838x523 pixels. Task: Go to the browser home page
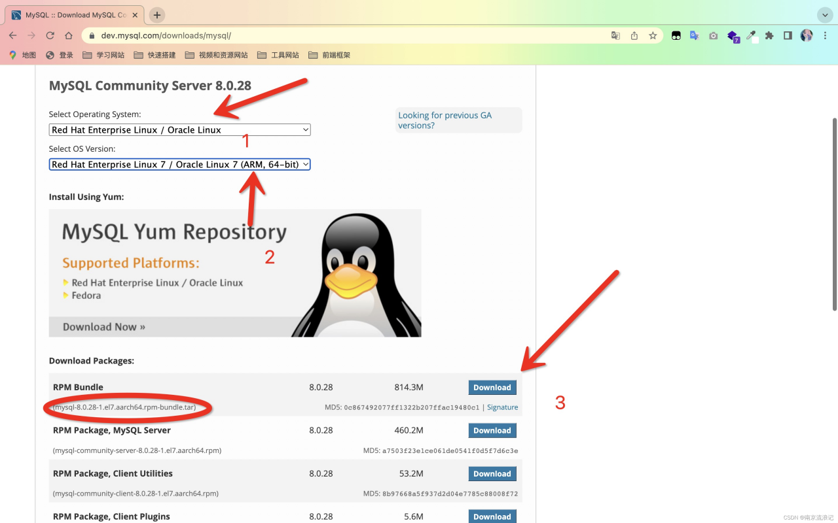coord(69,35)
